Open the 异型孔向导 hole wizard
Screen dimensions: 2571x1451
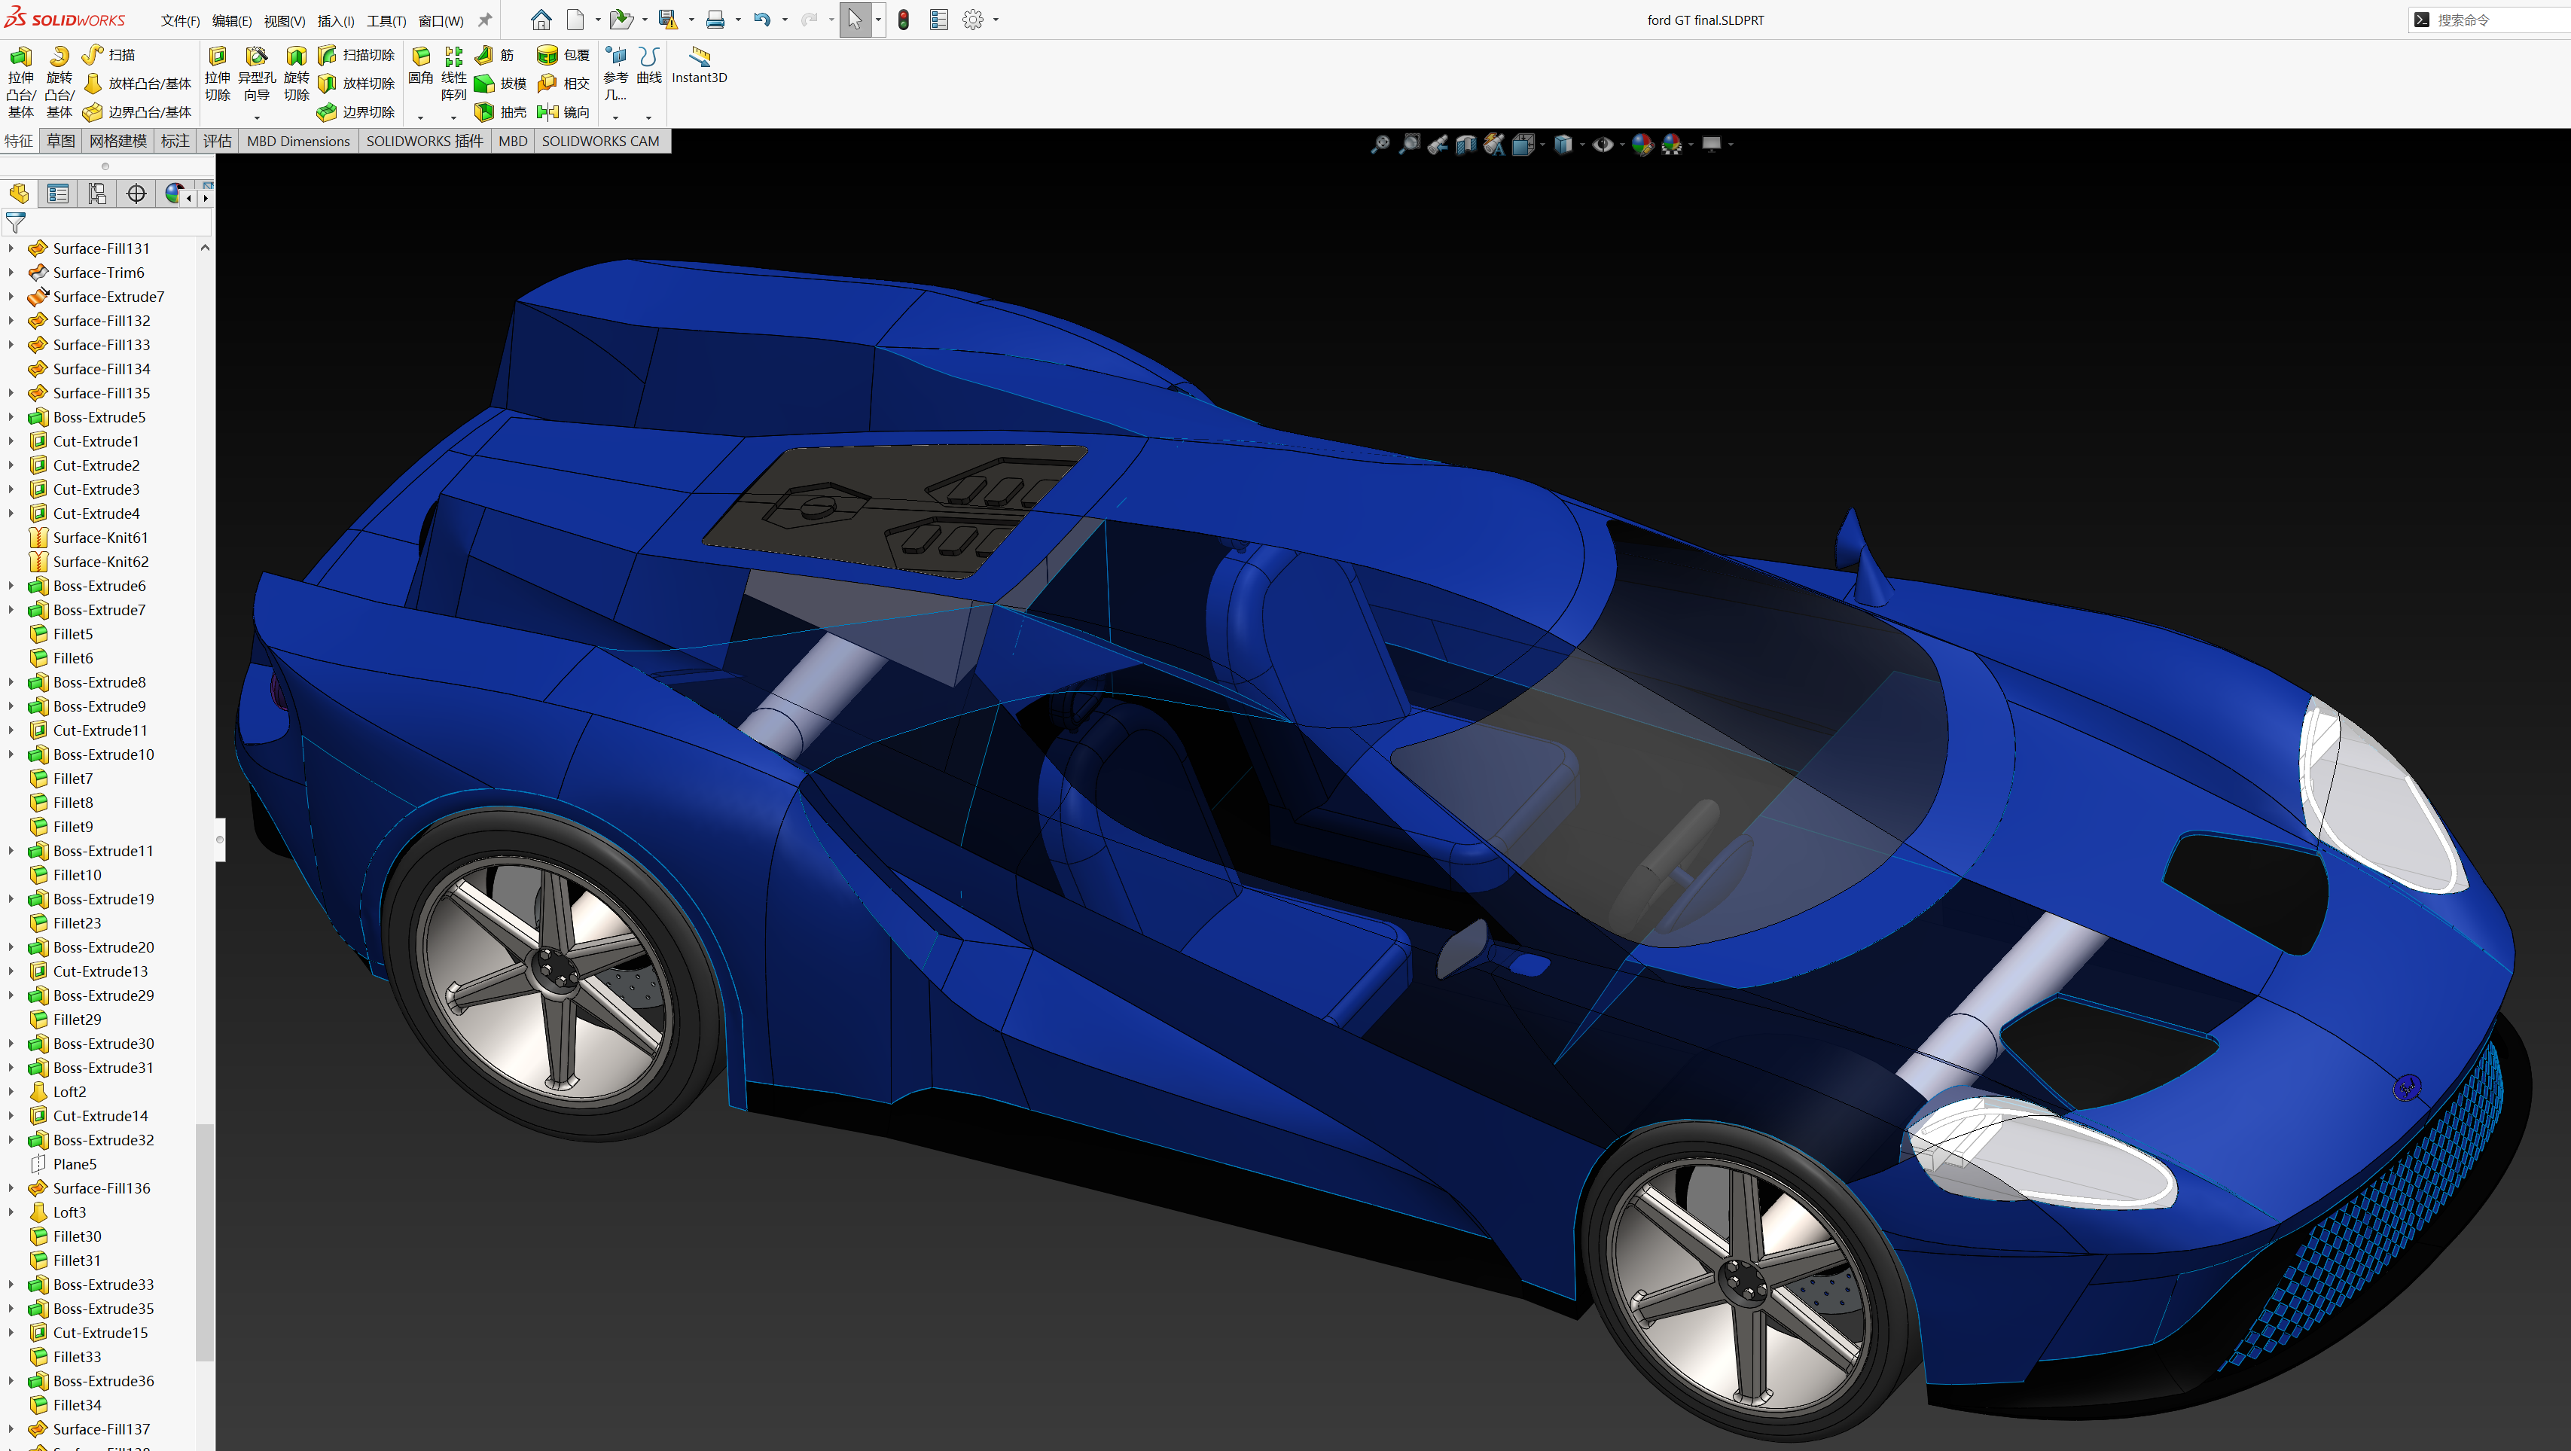point(257,75)
